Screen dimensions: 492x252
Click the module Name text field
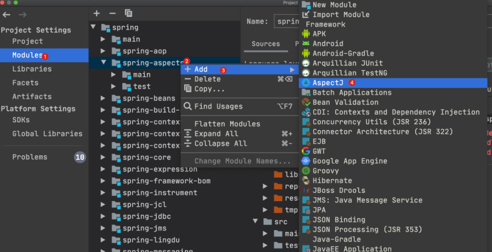click(287, 21)
